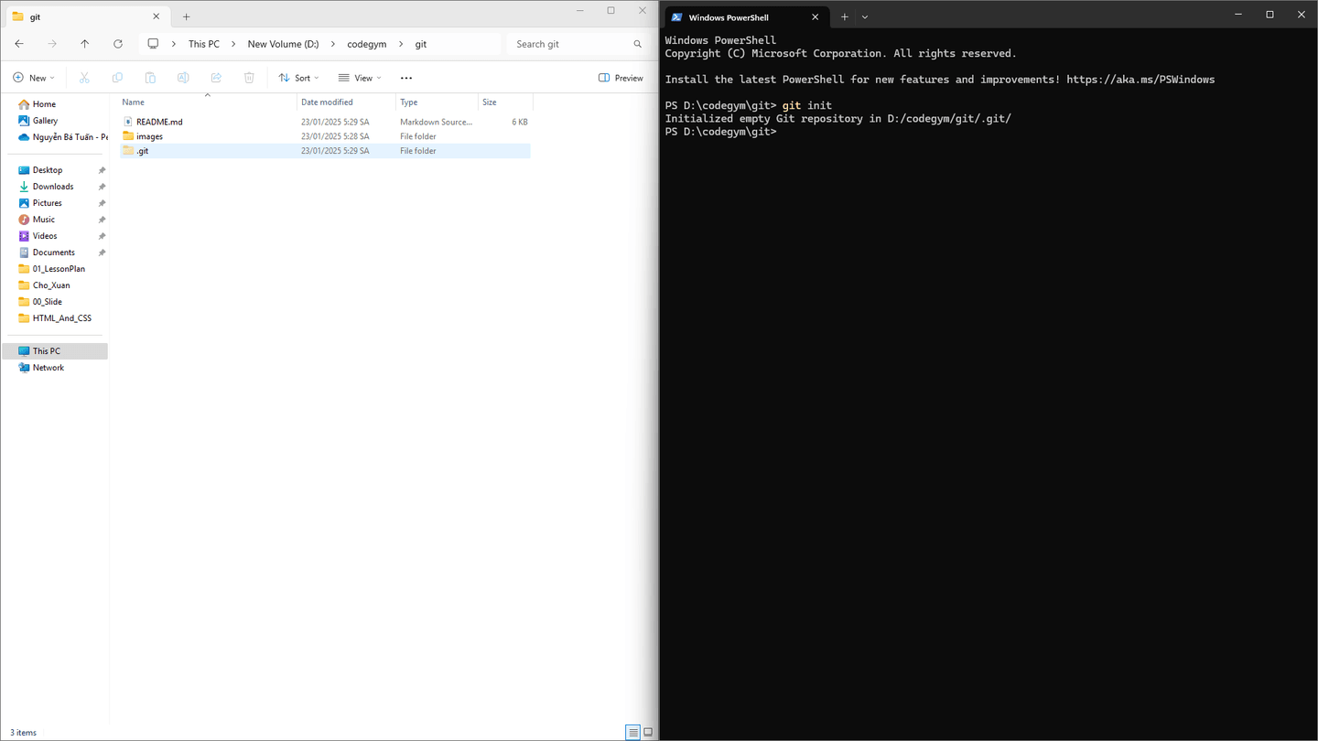Click the Rename icon in the toolbar
This screenshot has width=1318, height=741.
(183, 78)
